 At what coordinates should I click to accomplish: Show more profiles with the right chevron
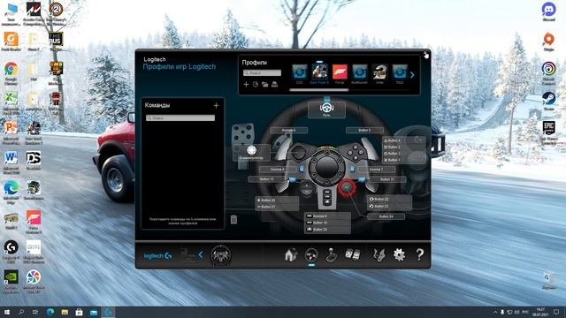412,75
